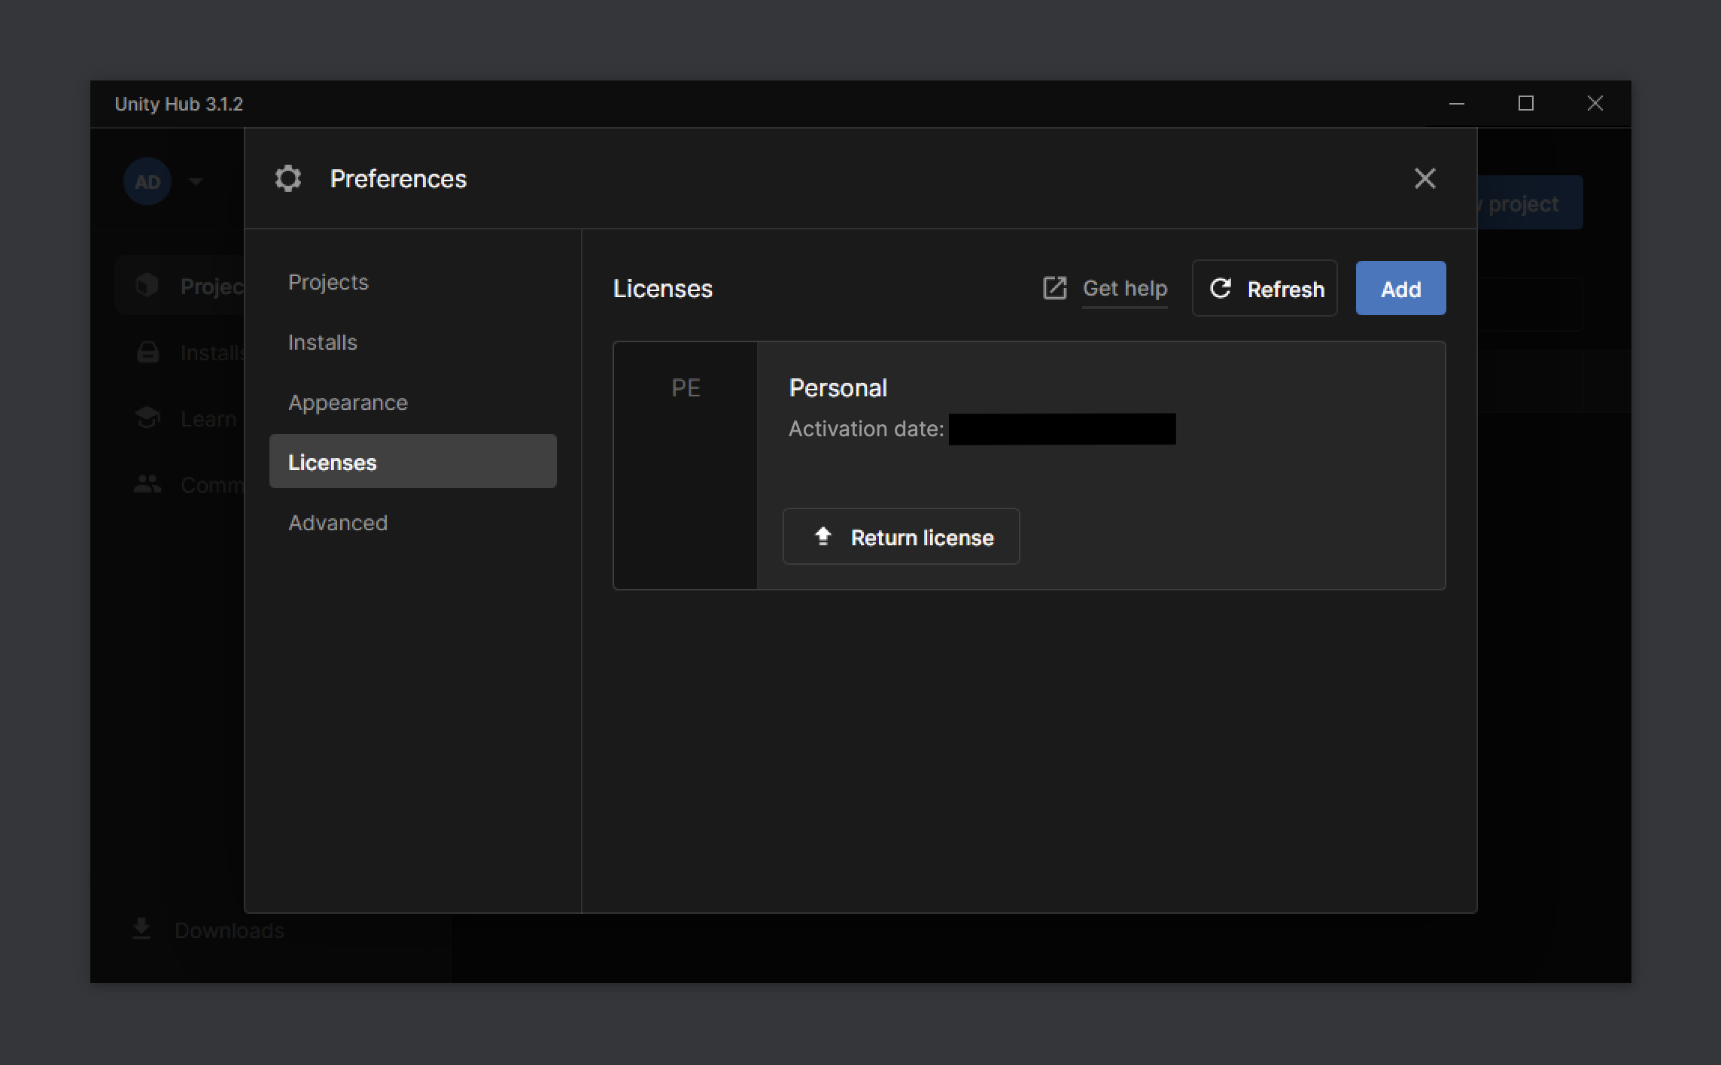The height and width of the screenshot is (1065, 1721).
Task: Minimize the Unity Hub window
Action: tap(1456, 104)
